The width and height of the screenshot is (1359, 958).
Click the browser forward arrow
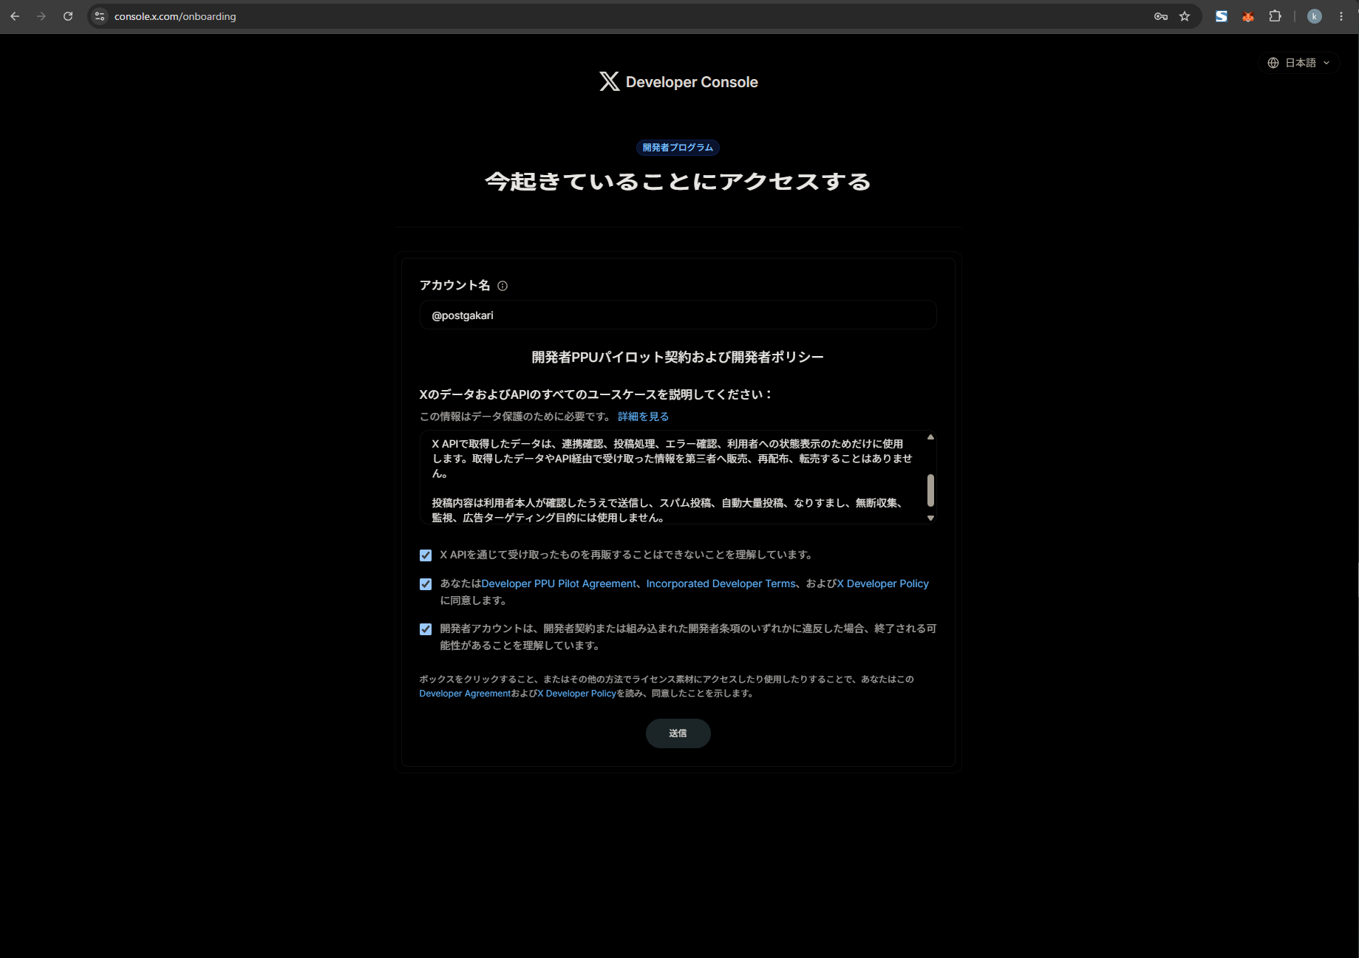[x=41, y=16]
